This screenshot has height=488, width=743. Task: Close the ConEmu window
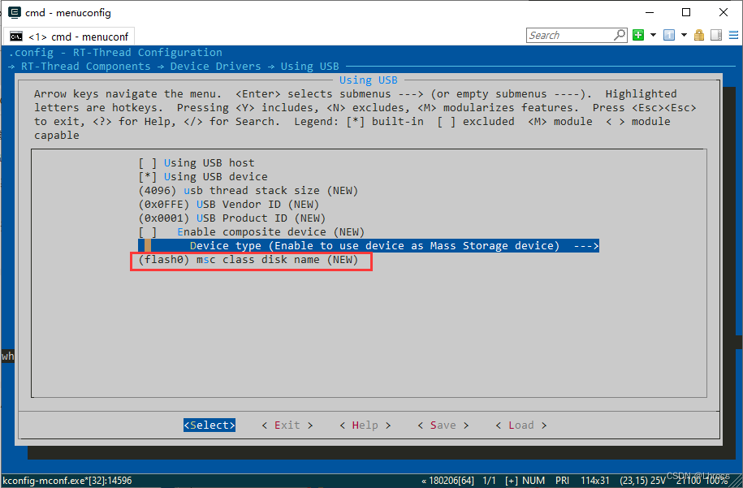723,12
